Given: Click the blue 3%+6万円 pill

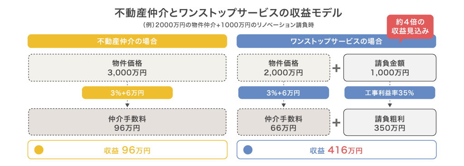Looking at the screenshot, I should click(284, 93).
